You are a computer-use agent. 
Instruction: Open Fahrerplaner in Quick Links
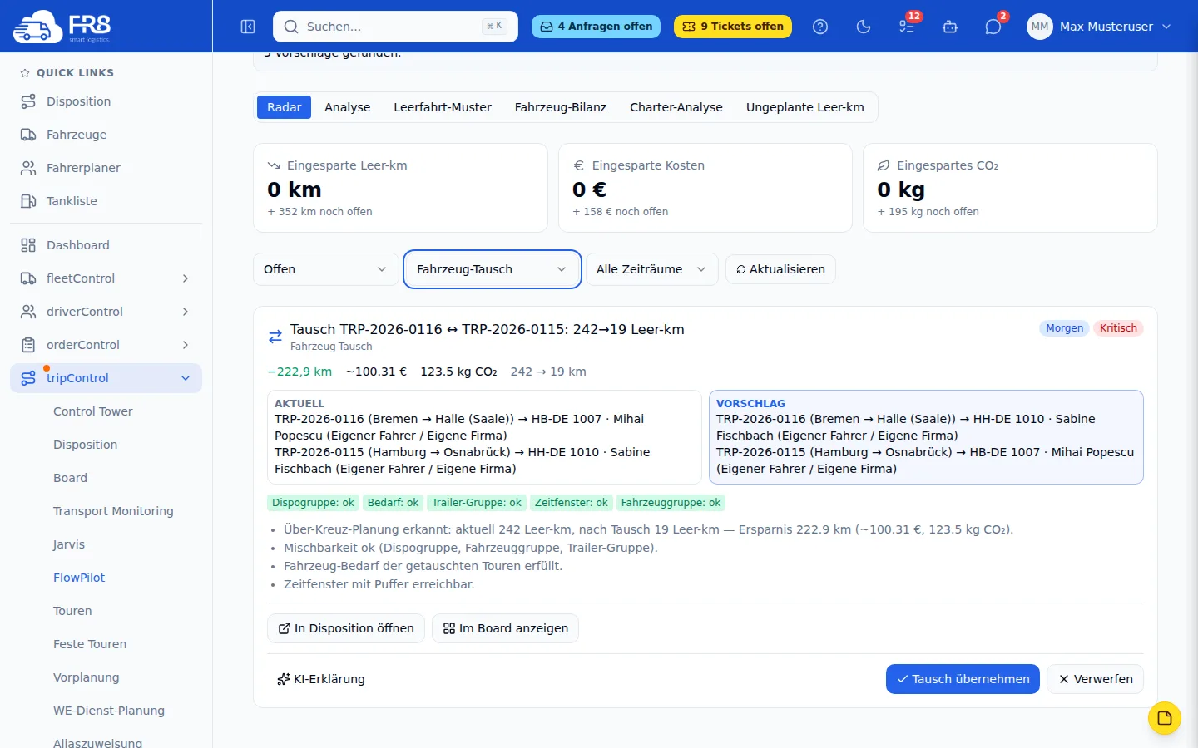point(106,168)
